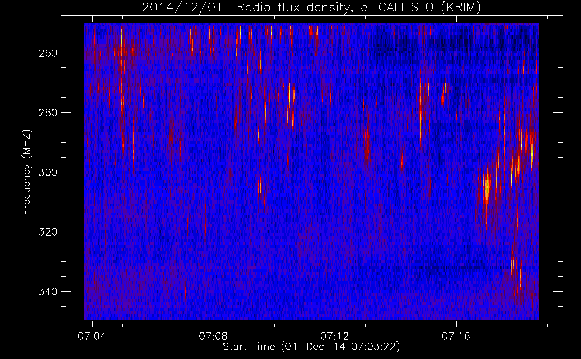
Task: Click the 260 frequency tick label
Action: (x=48, y=53)
